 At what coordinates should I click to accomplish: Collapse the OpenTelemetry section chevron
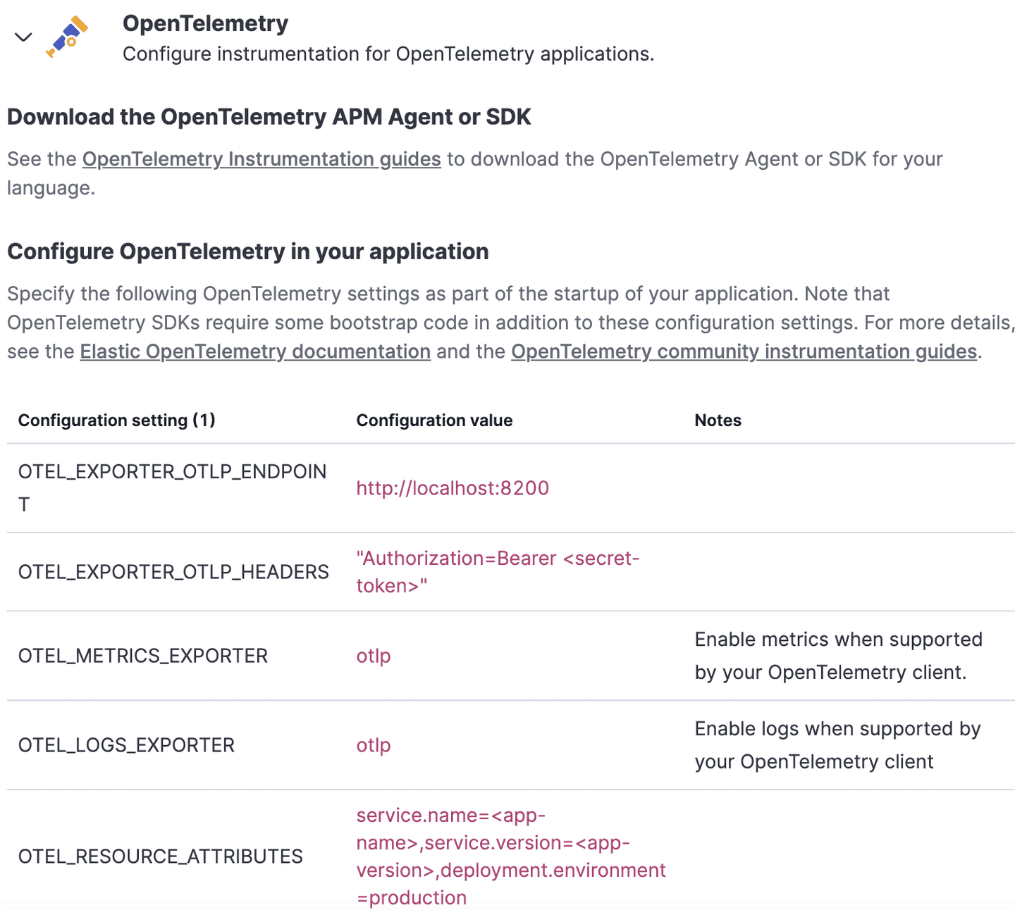(23, 37)
